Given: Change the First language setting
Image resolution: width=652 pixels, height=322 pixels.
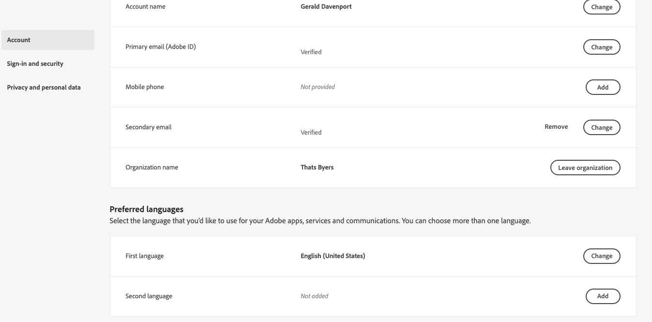Looking at the screenshot, I should (602, 256).
